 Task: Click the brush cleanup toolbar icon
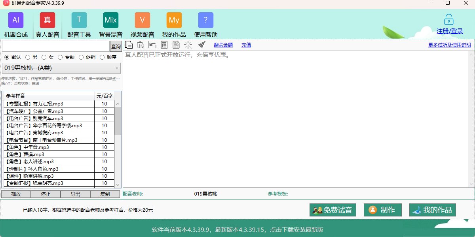(202, 45)
